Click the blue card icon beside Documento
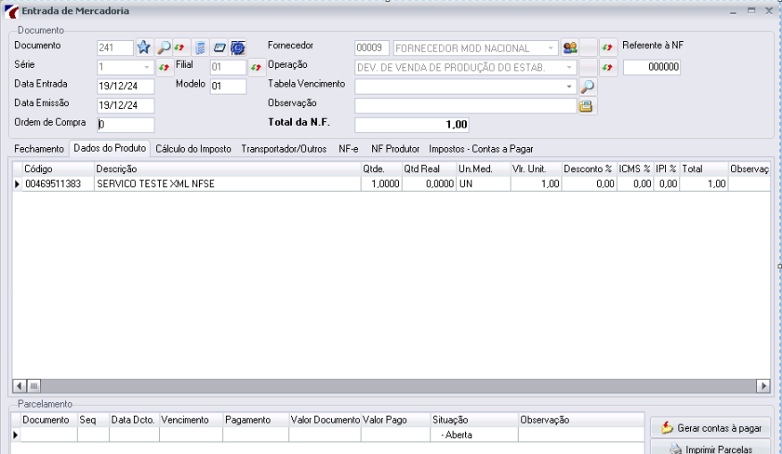 220,47
